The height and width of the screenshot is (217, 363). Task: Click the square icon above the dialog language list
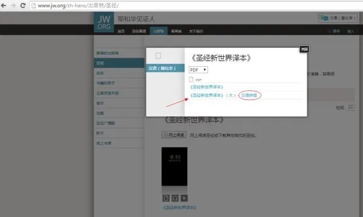158,55
